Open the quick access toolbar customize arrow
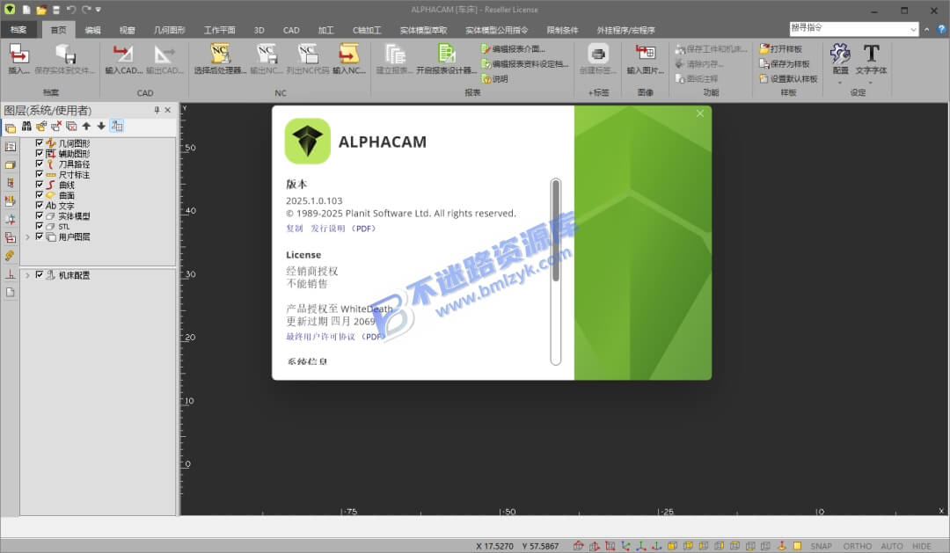Image resolution: width=950 pixels, height=553 pixels. tap(99, 10)
